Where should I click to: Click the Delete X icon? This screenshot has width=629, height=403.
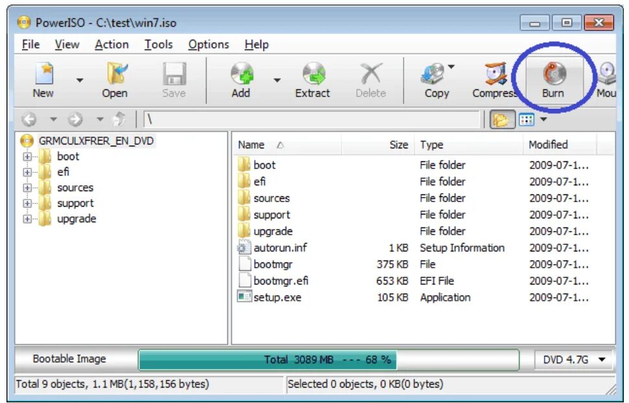[x=371, y=74]
